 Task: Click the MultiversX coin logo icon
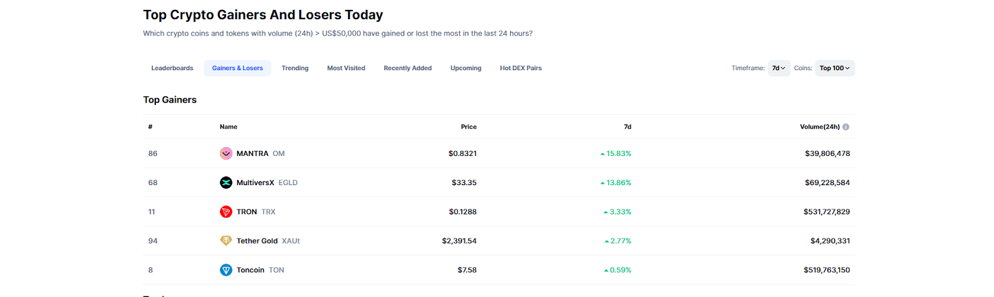pyautogui.click(x=226, y=183)
